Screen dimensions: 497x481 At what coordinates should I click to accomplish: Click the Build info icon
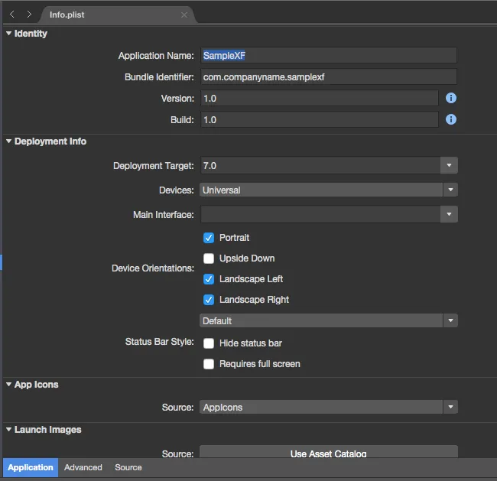tap(451, 119)
